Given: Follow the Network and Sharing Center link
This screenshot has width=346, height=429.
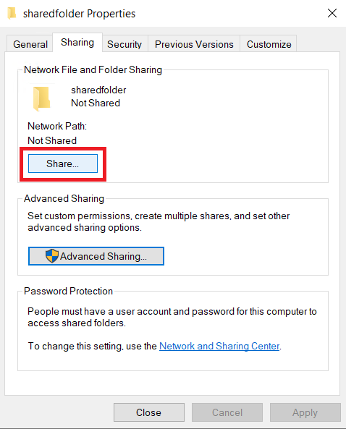Looking at the screenshot, I should point(219,346).
